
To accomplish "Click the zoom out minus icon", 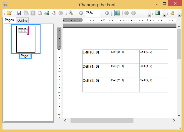I will 81,13.
